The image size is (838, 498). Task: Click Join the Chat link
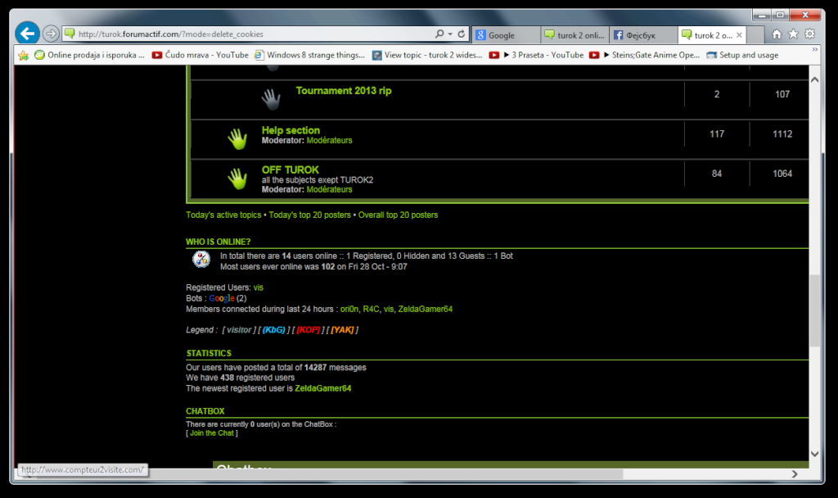212,433
